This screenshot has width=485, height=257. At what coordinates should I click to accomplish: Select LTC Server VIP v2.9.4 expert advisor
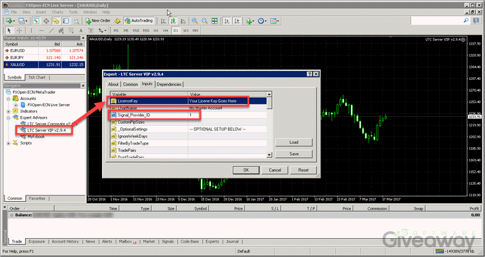47,130
